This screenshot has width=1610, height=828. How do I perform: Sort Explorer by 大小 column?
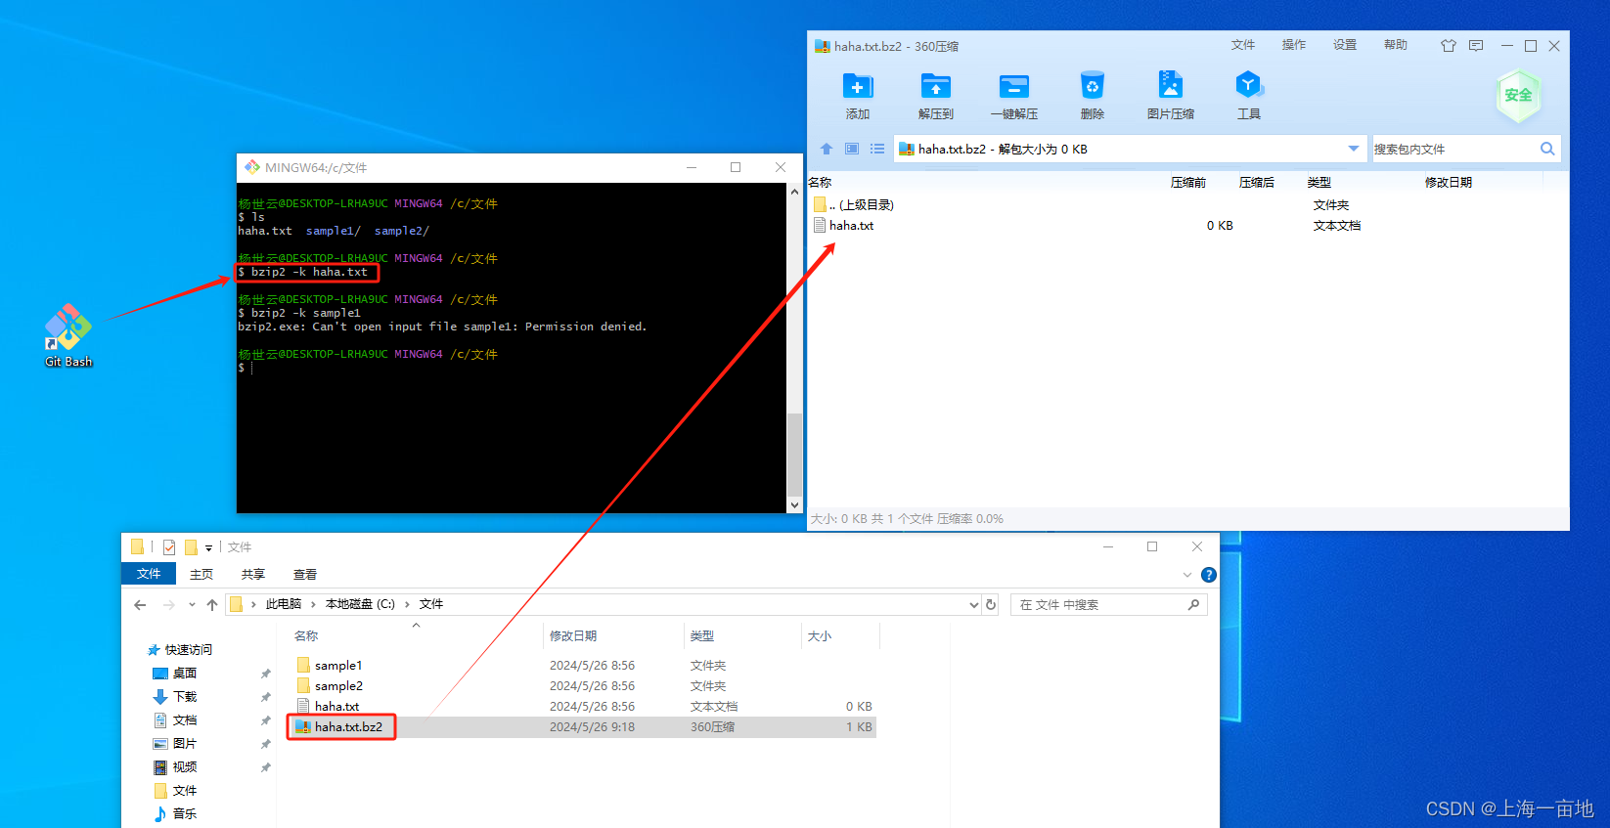click(x=820, y=636)
